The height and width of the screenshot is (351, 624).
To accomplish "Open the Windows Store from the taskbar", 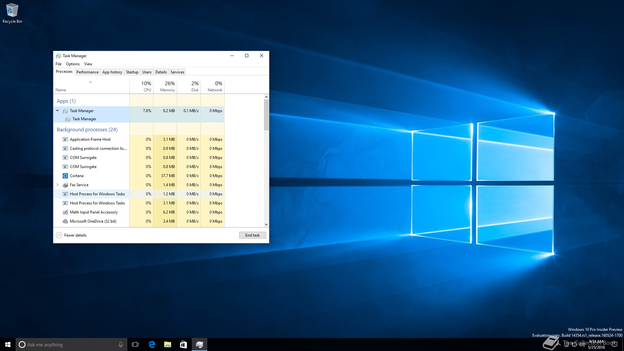I will (x=183, y=344).
